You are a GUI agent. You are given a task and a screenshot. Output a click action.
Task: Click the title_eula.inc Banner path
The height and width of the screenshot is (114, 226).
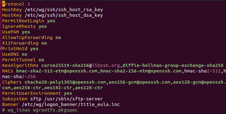[x=100, y=104]
